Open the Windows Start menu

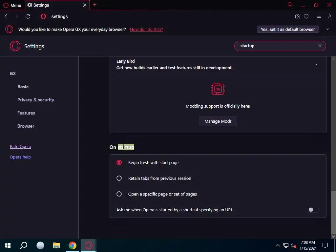click(8, 245)
